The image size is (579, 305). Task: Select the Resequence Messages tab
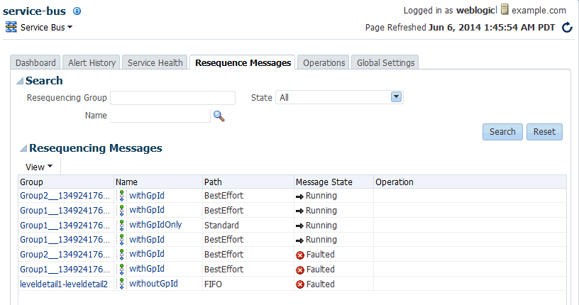coord(243,62)
